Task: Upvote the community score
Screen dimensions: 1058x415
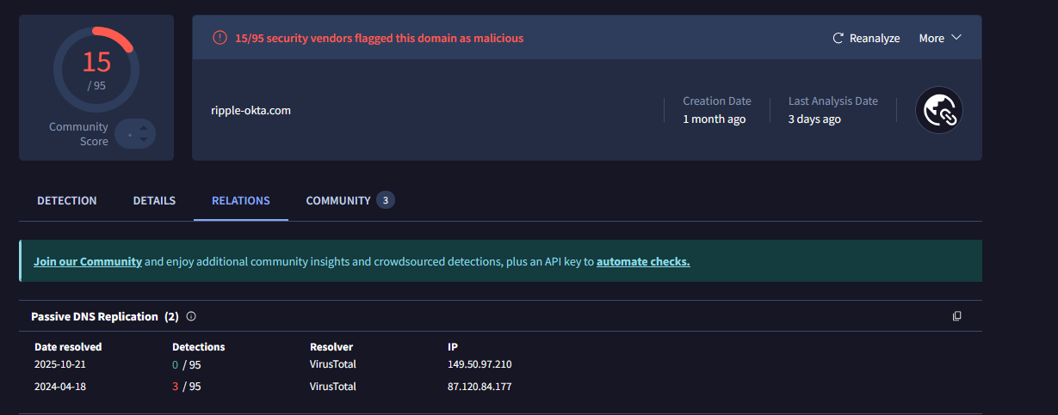Action: pyautogui.click(x=144, y=128)
